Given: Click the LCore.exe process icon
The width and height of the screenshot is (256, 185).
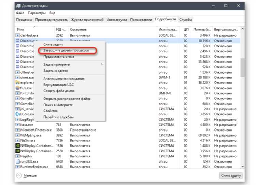Looking at the screenshot, I should tap(18, 114).
